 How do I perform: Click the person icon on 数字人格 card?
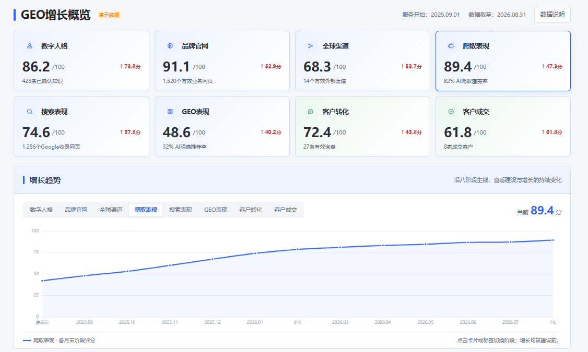click(30, 46)
